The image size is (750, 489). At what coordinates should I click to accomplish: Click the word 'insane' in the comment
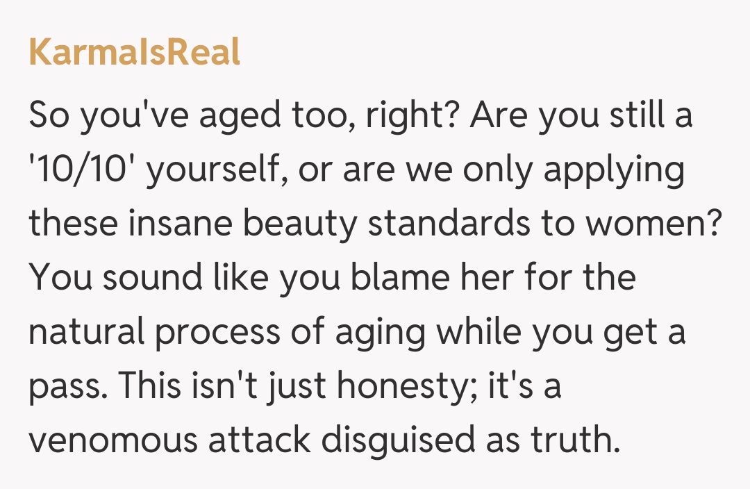click(x=179, y=224)
